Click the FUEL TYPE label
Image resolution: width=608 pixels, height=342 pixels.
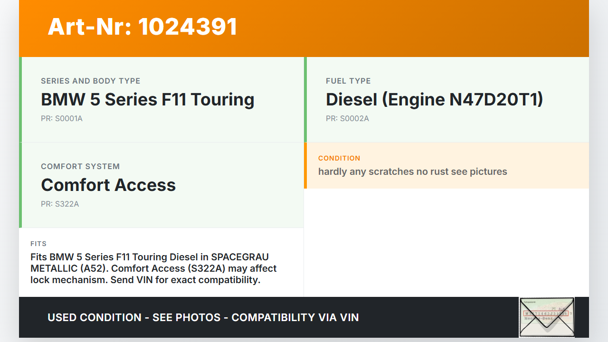tap(348, 81)
